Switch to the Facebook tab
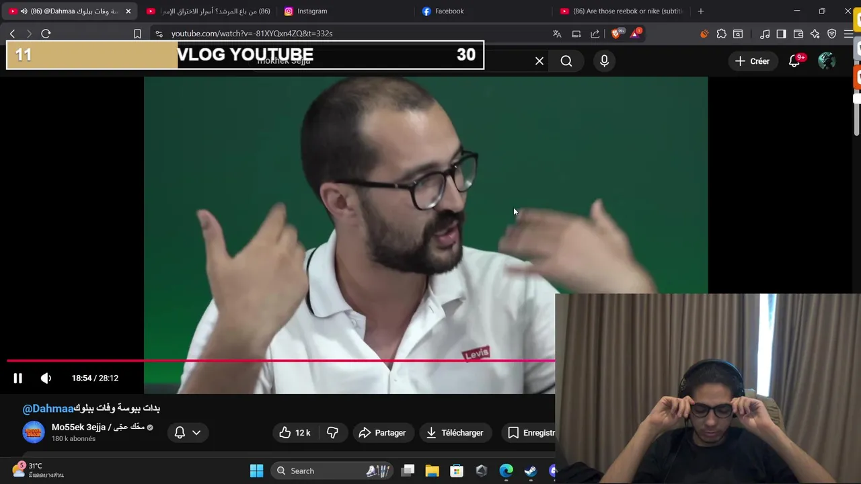861x484 pixels. (482, 11)
